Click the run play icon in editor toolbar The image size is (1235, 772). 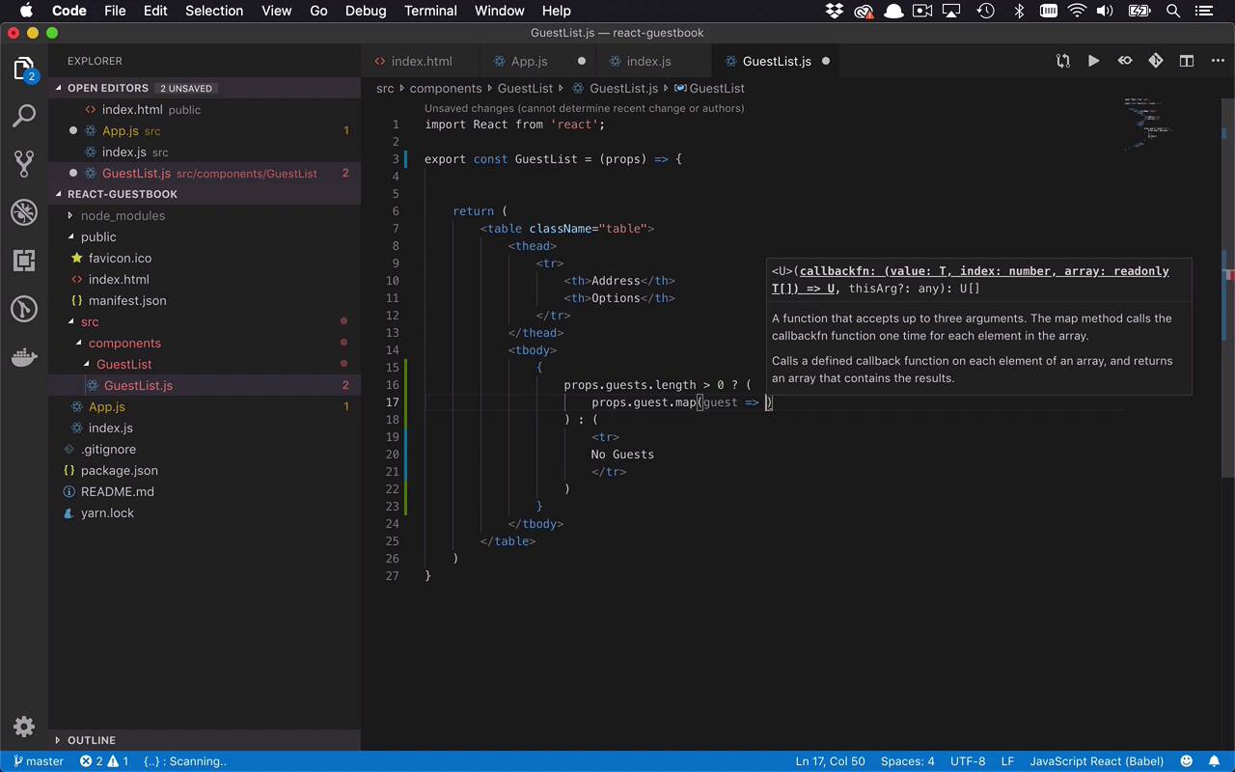coord(1093,61)
